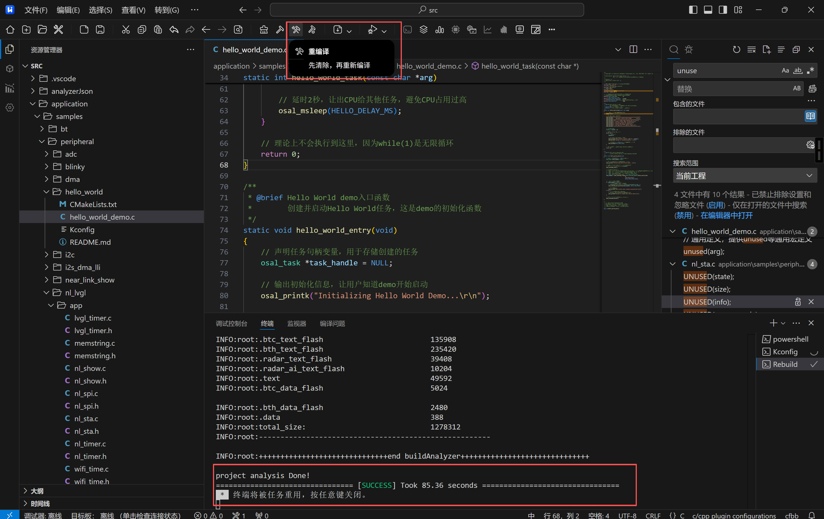Screen dimensions: 824x519
Task: Click the open folder toolbar icon
Action: point(42,29)
